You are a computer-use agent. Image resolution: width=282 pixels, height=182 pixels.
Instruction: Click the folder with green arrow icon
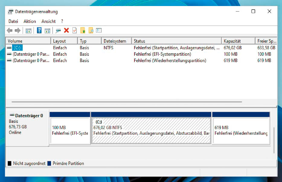pos(83,30)
